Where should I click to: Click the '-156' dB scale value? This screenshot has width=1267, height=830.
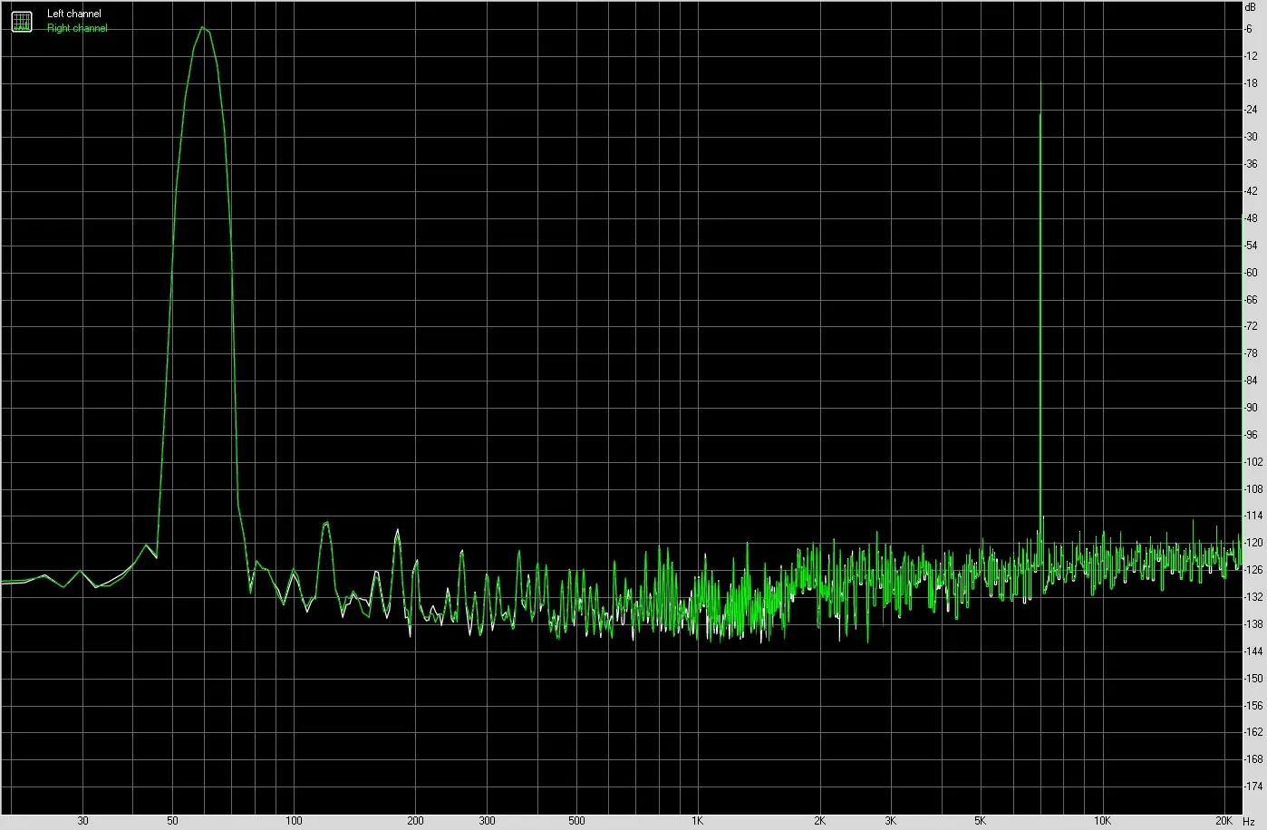[x=1253, y=705]
